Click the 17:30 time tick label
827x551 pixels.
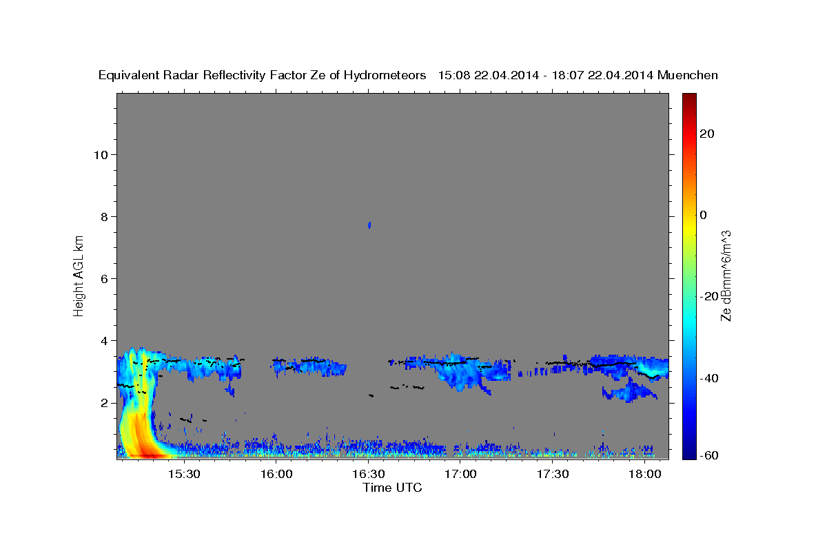[x=553, y=474]
